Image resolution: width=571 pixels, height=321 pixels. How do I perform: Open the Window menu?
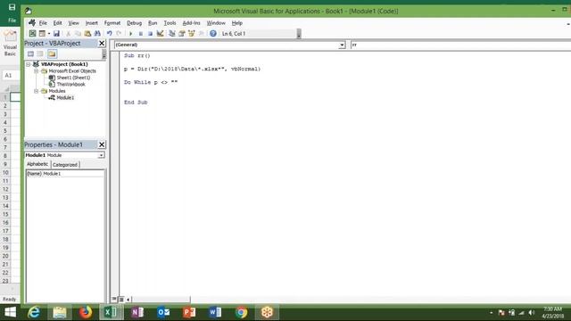tap(216, 23)
